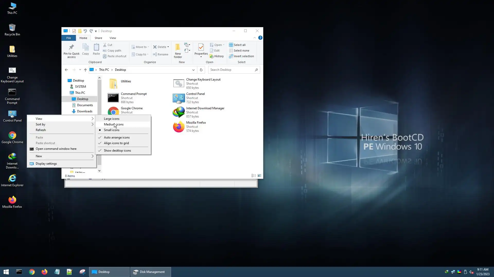Click the Properties ribbon icon
The image size is (494, 277).
pyautogui.click(x=201, y=47)
